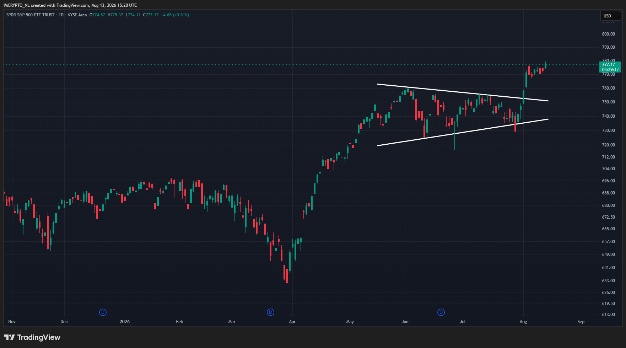Click the May label on the time axis
Viewport: 626px width, 348px height.
point(350,322)
